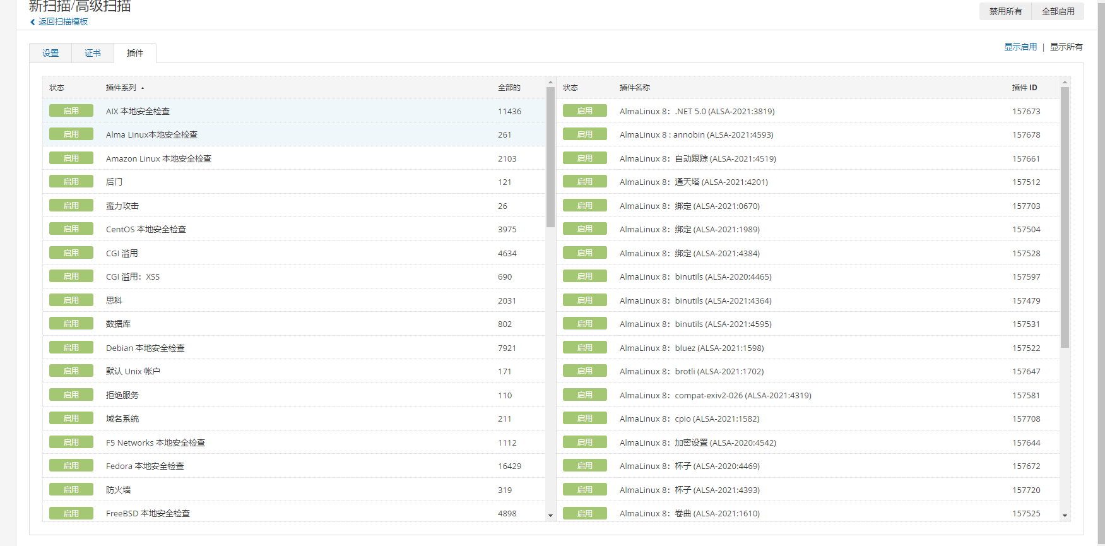Select the 域名系统 family row
1105x546 pixels.
click(294, 418)
